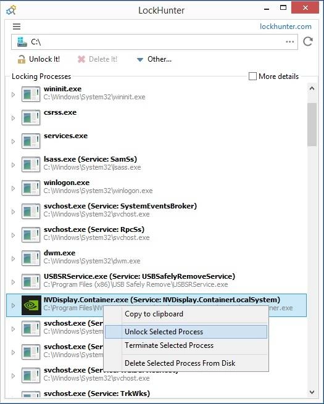This screenshot has height=404, width=324.
Task: Click the RpcSs svchost icon
Action: click(x=31, y=235)
